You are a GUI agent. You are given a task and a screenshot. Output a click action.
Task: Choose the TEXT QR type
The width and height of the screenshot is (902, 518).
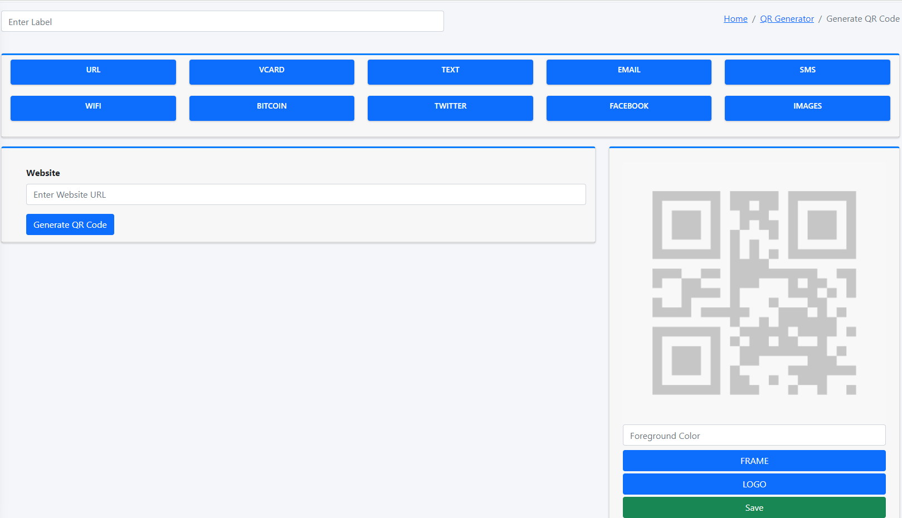click(x=450, y=72)
